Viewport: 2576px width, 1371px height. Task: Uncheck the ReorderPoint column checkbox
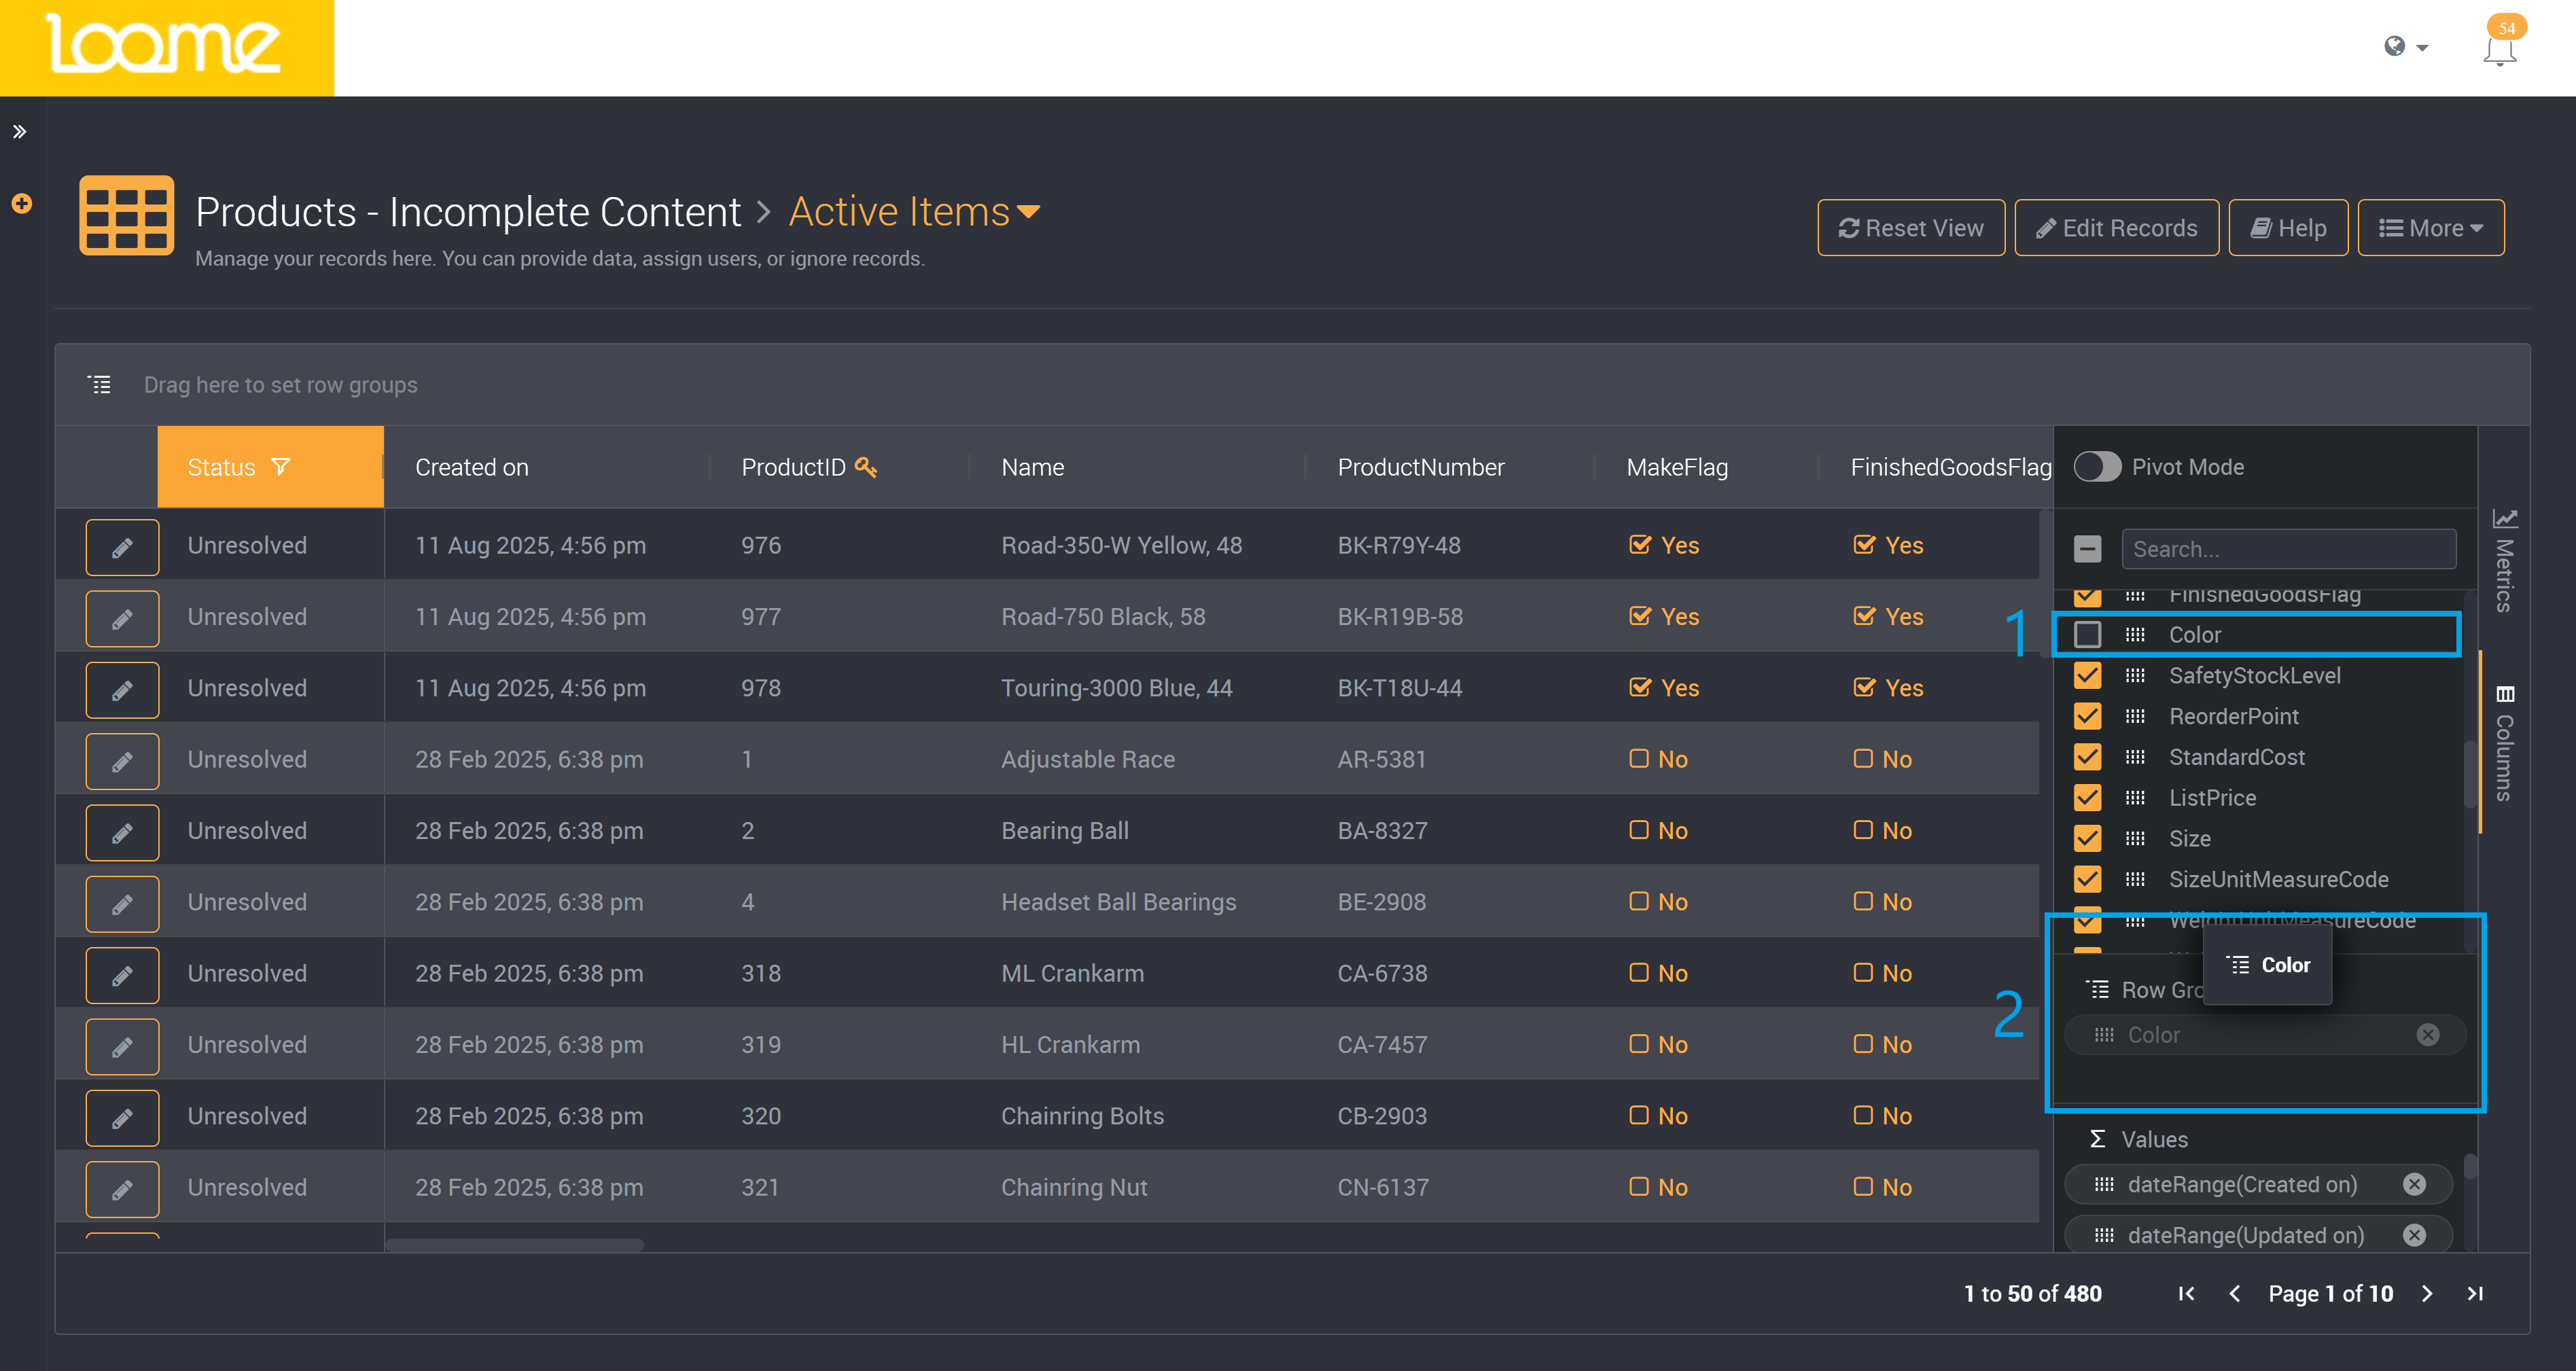(2087, 717)
